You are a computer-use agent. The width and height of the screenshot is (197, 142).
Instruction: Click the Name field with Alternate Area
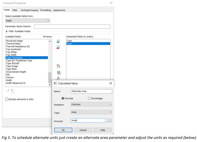point(91,91)
